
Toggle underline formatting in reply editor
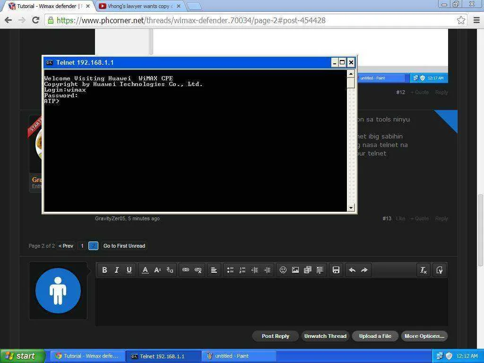coord(129,270)
